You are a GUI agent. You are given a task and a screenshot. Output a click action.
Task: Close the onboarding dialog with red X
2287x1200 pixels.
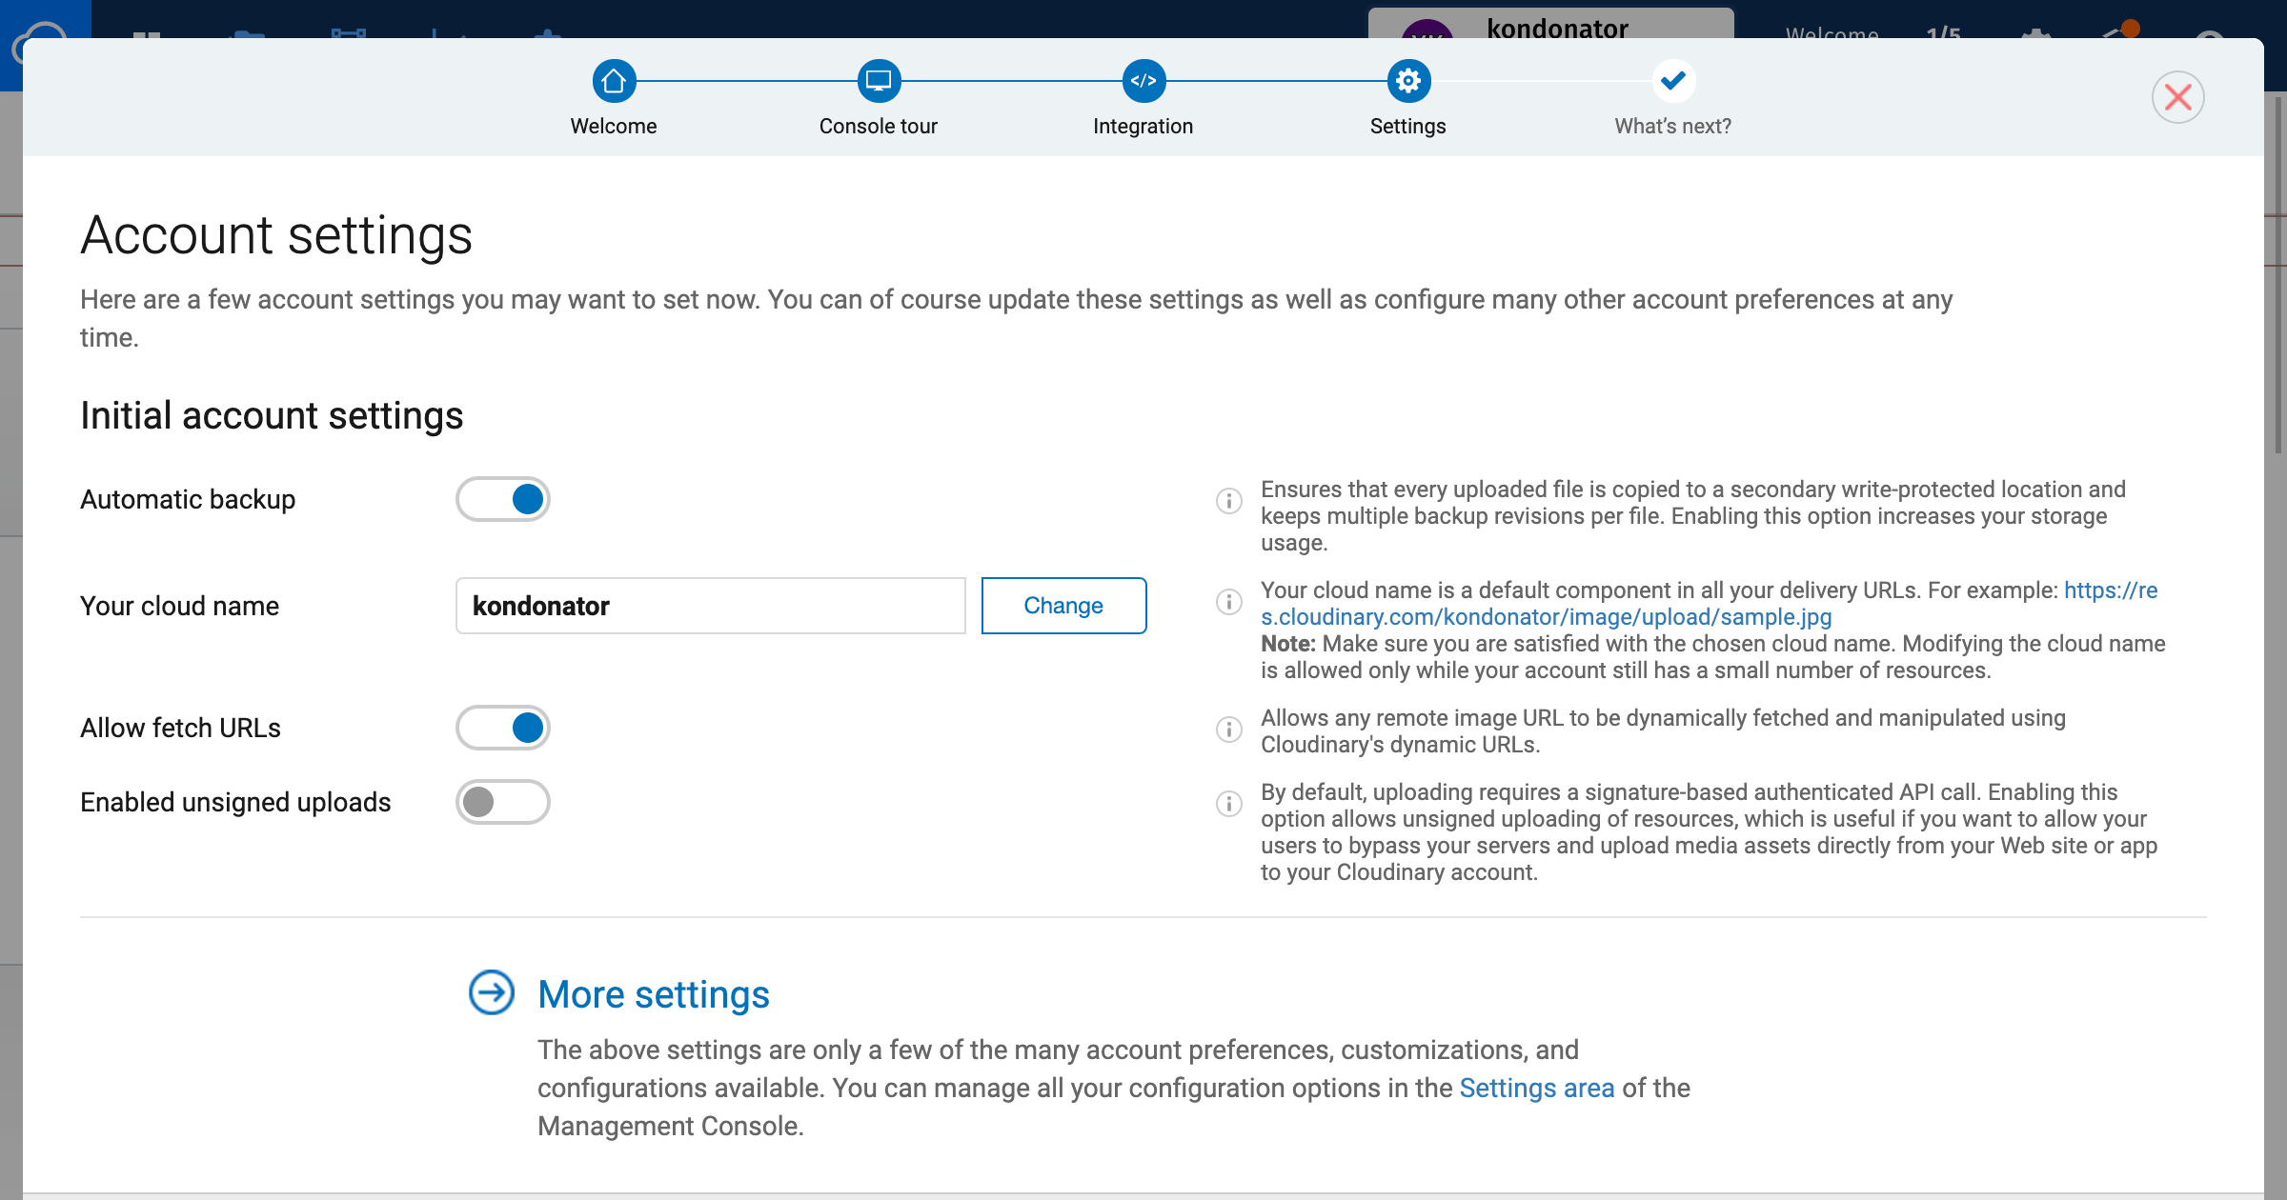click(x=2177, y=97)
